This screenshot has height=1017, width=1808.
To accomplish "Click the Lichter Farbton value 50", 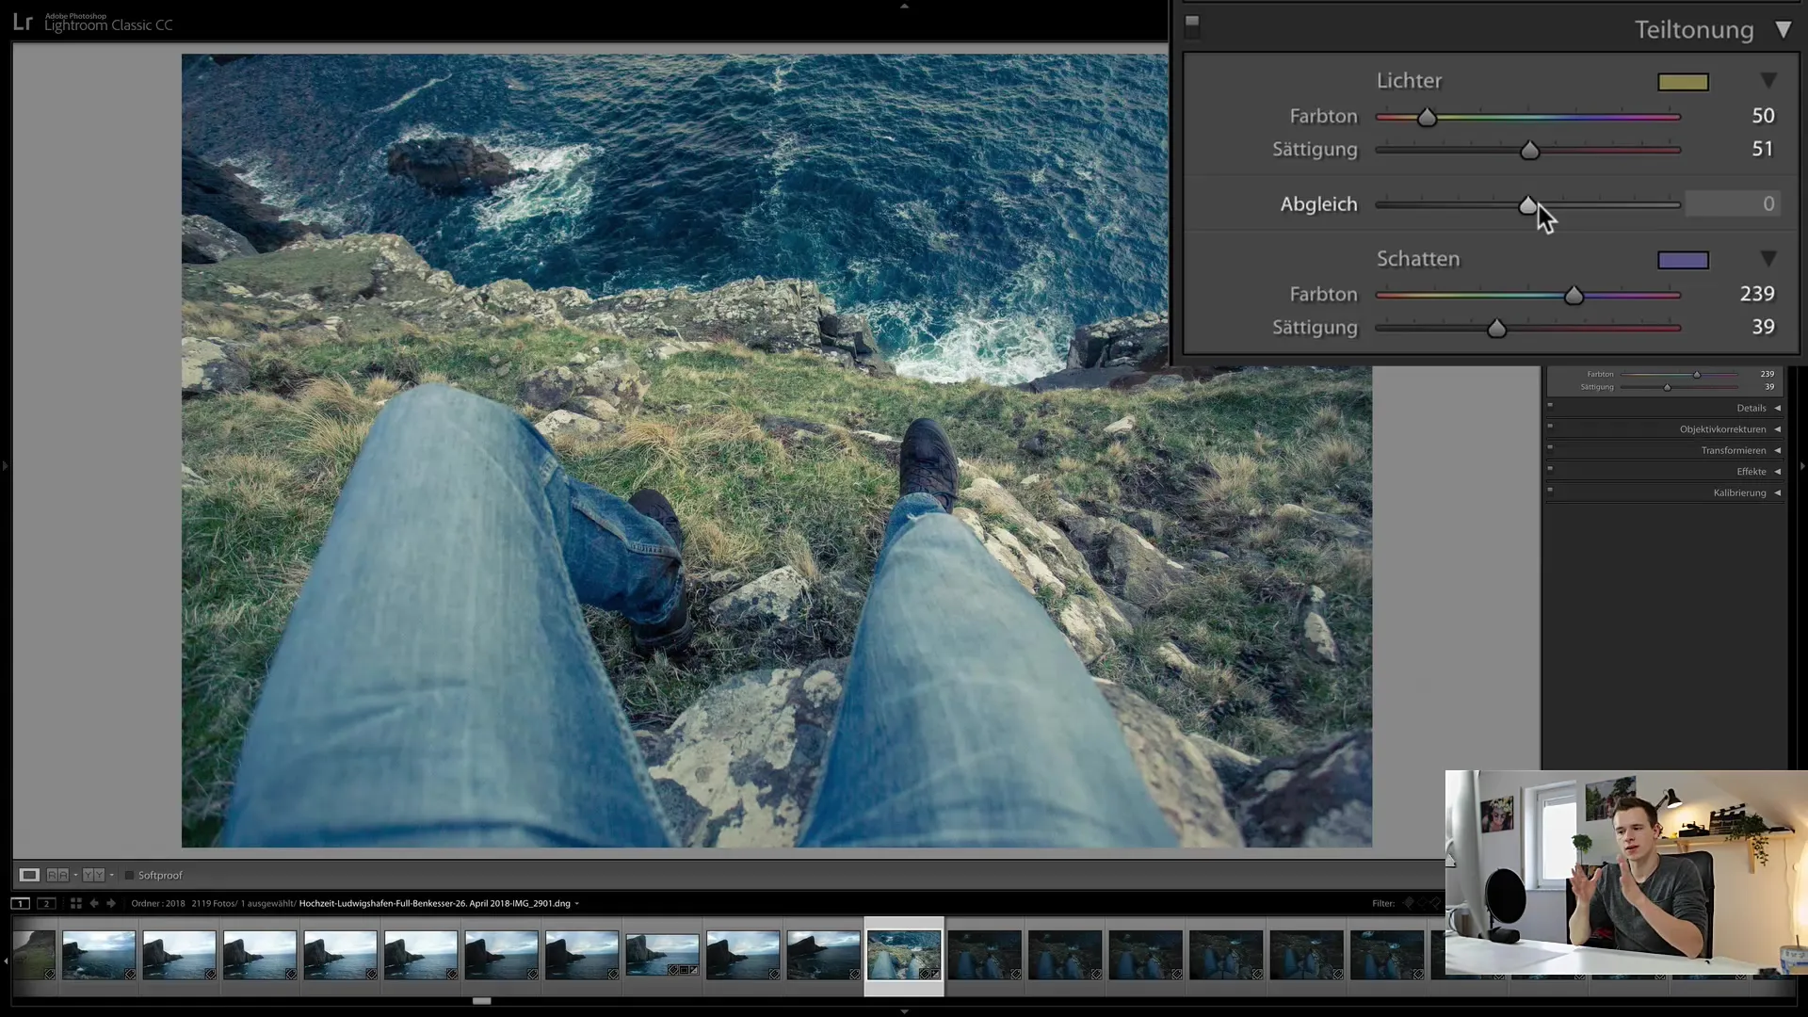I will pyautogui.click(x=1763, y=116).
